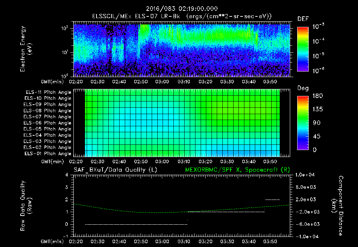Click the ELS-09 Pitch Angle row label

pos(47,105)
